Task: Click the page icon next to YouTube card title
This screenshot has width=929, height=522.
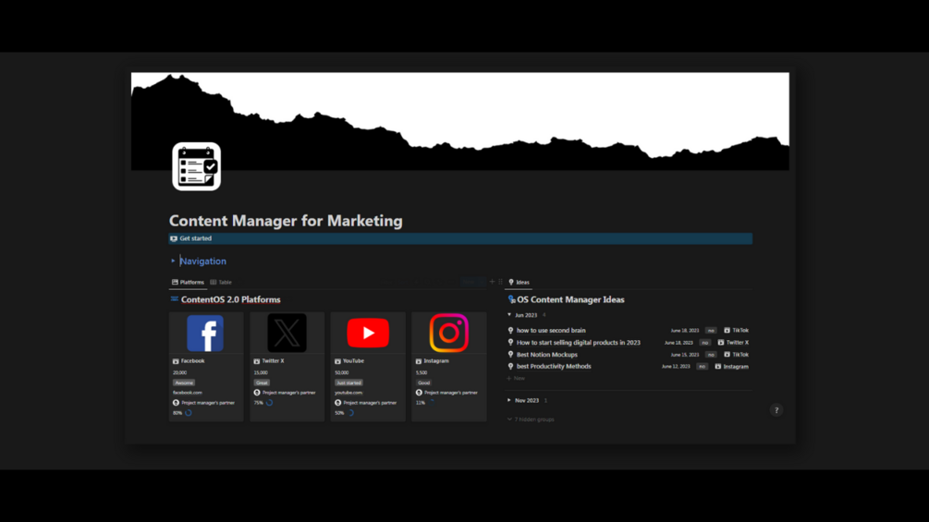Action: [337, 361]
